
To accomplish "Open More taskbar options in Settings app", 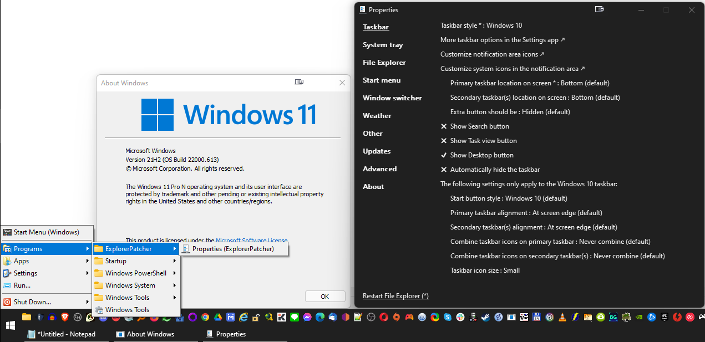I will [503, 40].
